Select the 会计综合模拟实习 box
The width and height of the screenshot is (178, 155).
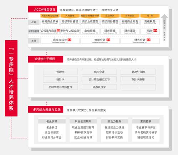[x=99, y=79]
